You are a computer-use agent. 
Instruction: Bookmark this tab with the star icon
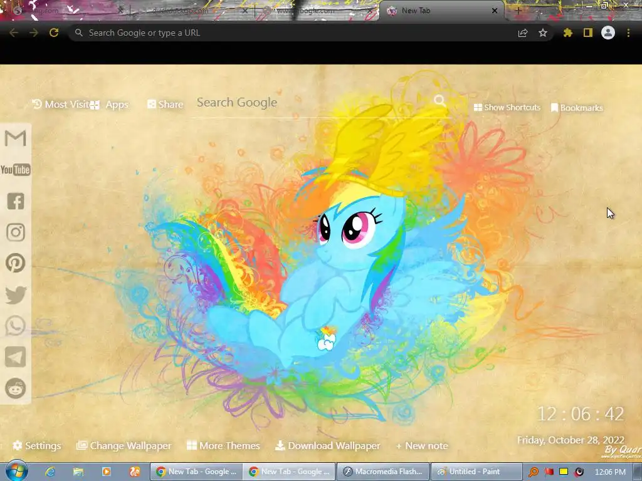point(543,33)
